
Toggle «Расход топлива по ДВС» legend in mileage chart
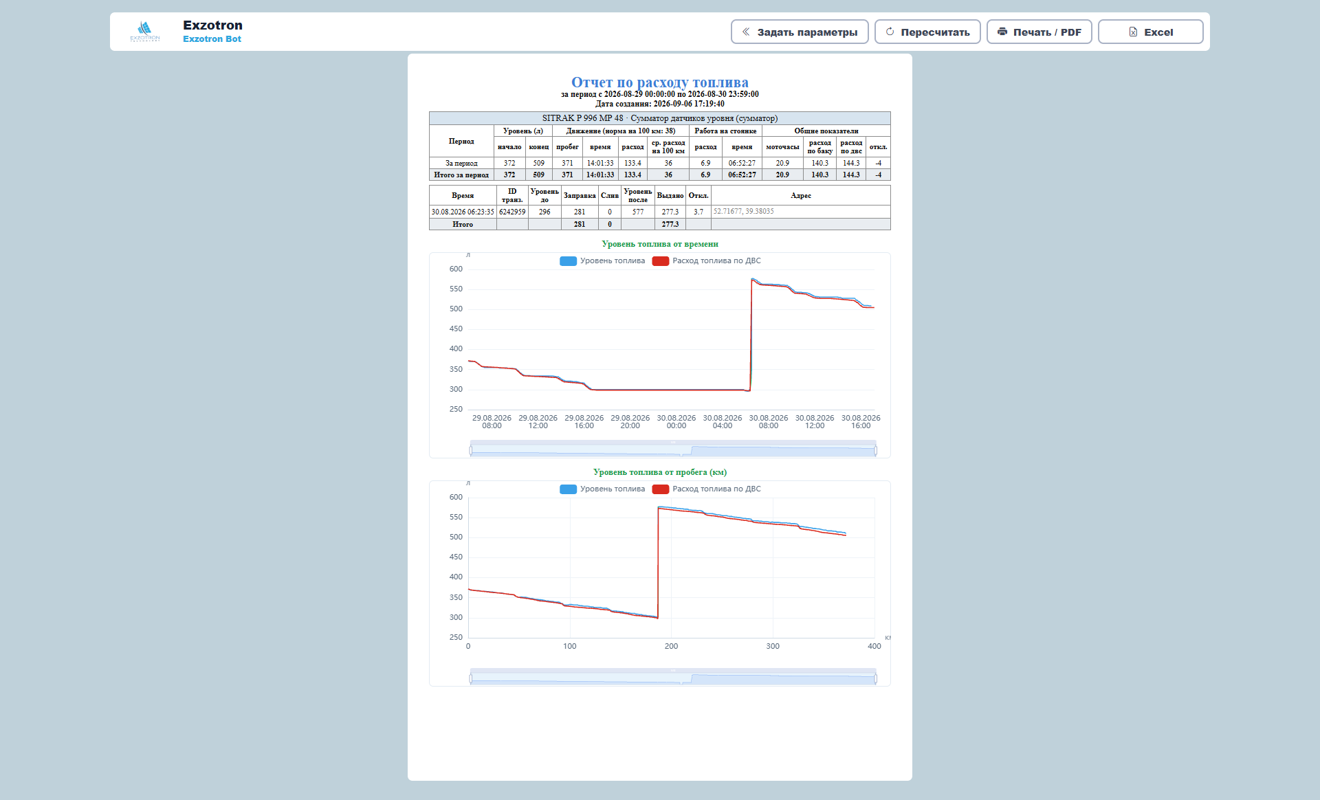coord(707,489)
